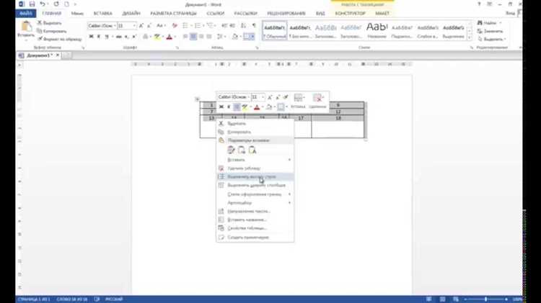Screen dimensions: 541x303
Task: Click Replace (Заменить) in the editing group
Action: 490,31
